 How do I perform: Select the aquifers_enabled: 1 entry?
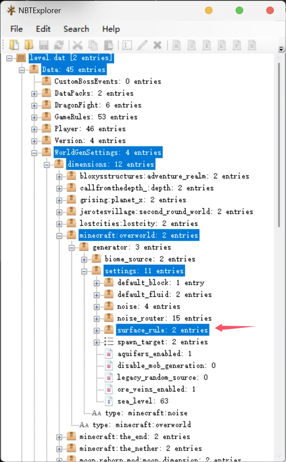click(x=154, y=354)
